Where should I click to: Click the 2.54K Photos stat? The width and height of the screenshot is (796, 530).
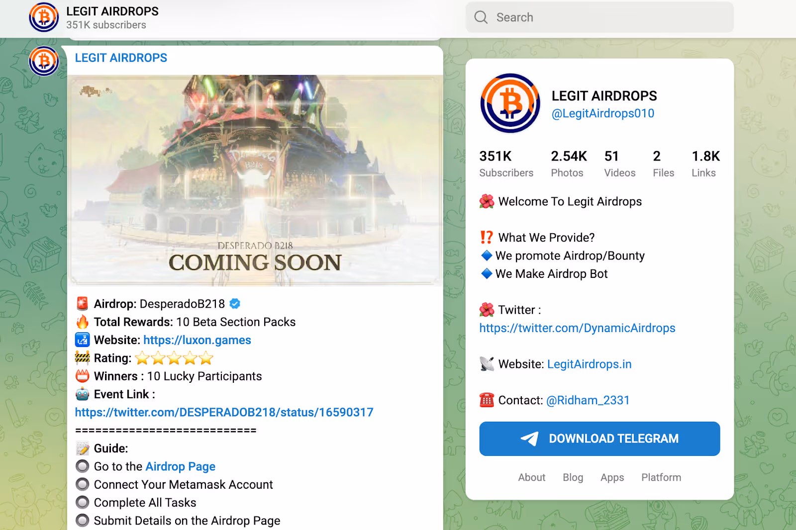(x=569, y=164)
